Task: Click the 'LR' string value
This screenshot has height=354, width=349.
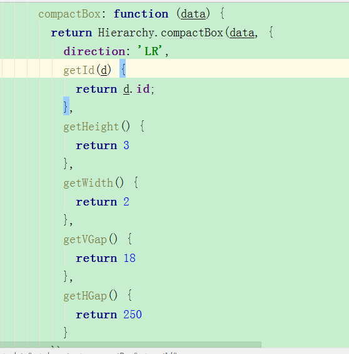Action: coord(151,51)
